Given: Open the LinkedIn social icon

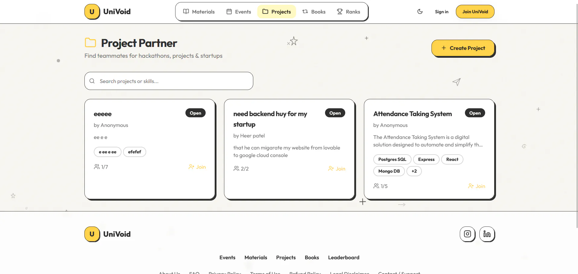Looking at the screenshot, I should 487,234.
